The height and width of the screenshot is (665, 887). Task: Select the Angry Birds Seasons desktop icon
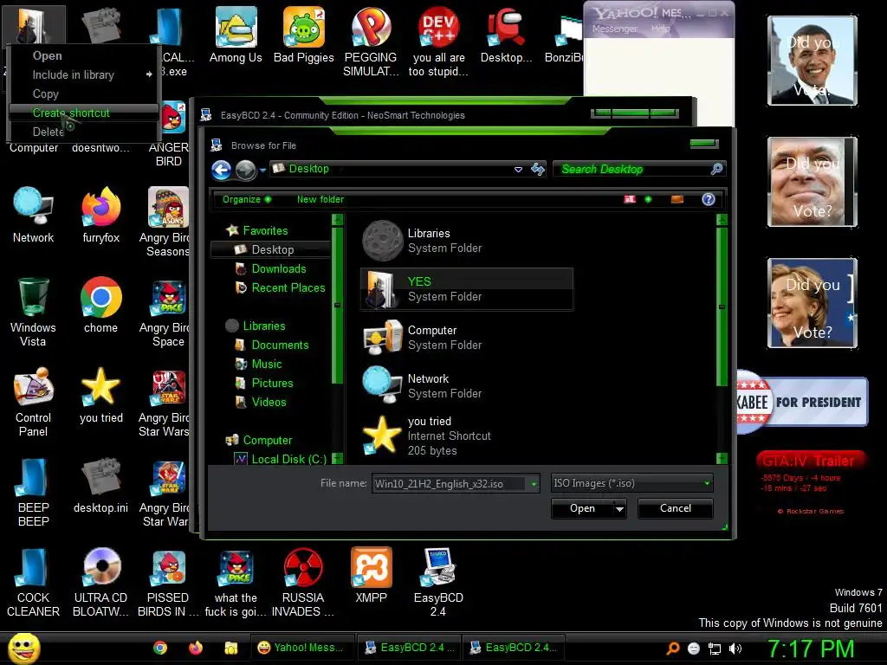tap(165, 223)
